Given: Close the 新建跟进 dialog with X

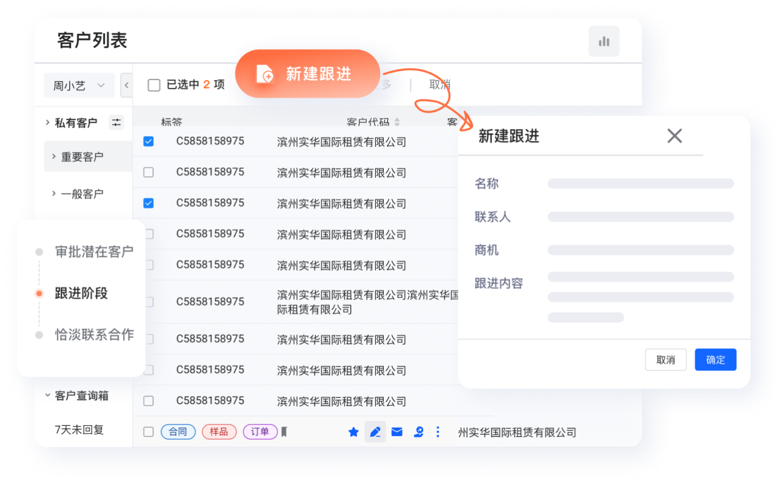Looking at the screenshot, I should [x=674, y=136].
